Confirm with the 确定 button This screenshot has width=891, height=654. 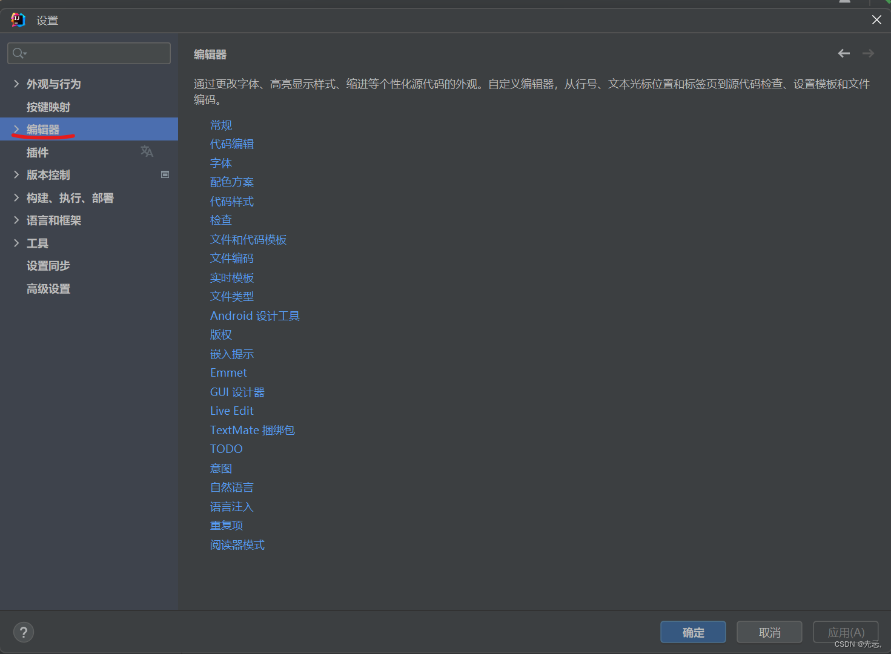pyautogui.click(x=693, y=632)
